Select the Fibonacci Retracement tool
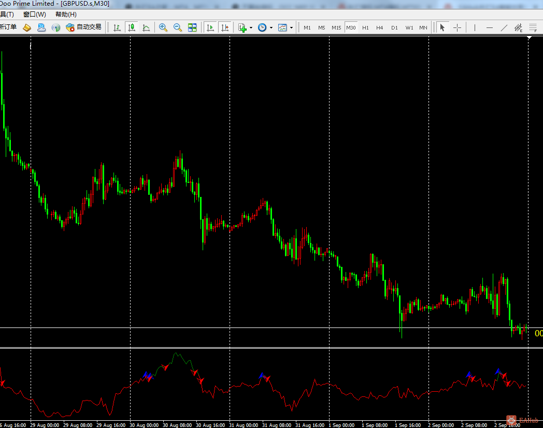Image resolution: width=543 pixels, height=428 pixels. point(533,27)
